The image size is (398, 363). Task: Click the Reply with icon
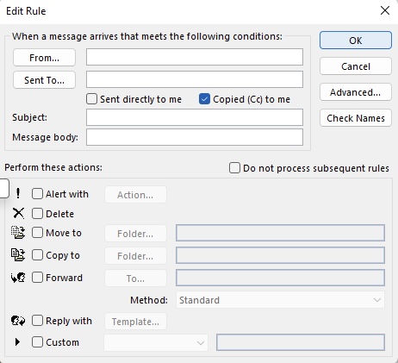pyautogui.click(x=18, y=321)
